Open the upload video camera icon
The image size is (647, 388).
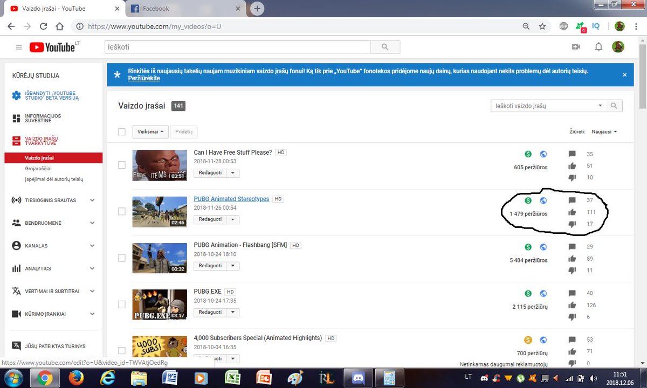[576, 47]
